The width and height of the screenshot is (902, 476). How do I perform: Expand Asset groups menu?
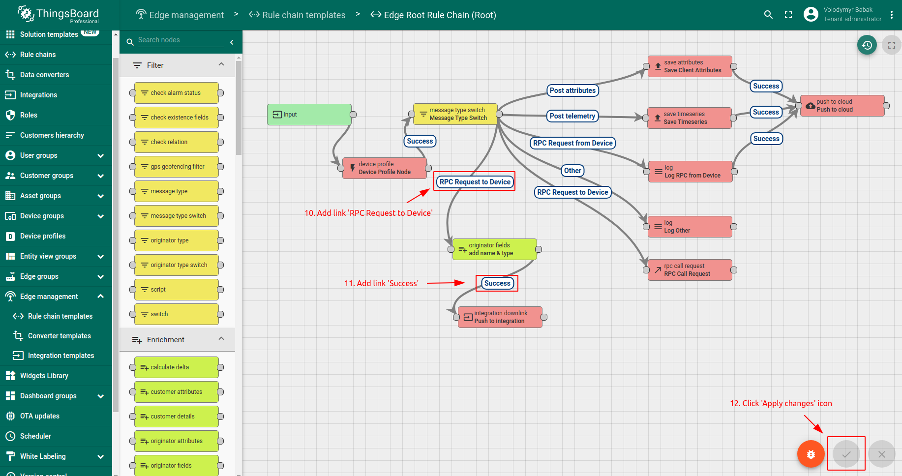coord(56,196)
